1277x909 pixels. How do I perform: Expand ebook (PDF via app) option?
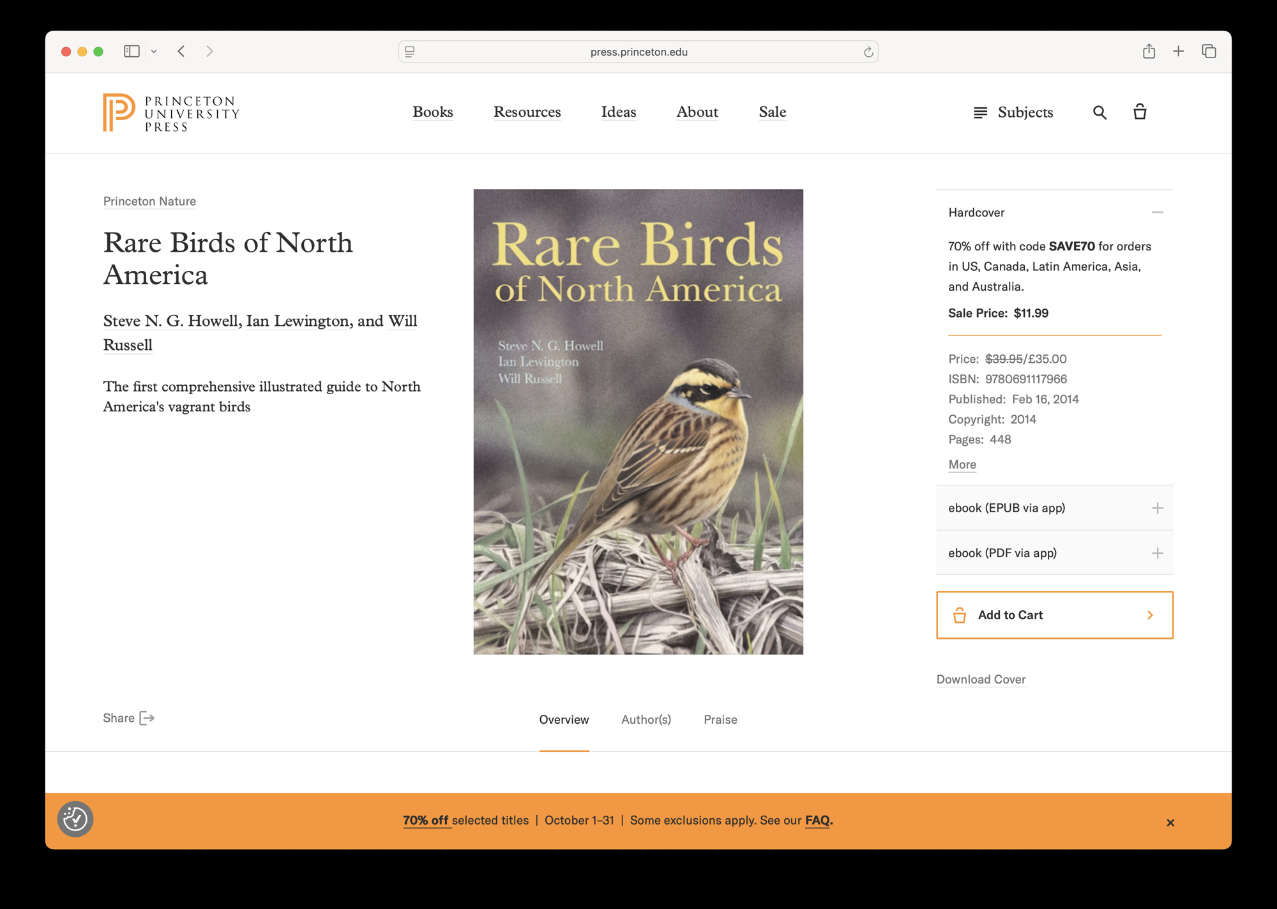tap(1157, 553)
